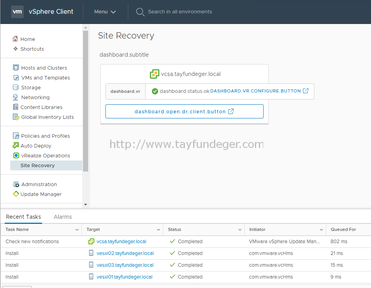
Task: Click the VMware vm logo
Action: click(17, 11)
